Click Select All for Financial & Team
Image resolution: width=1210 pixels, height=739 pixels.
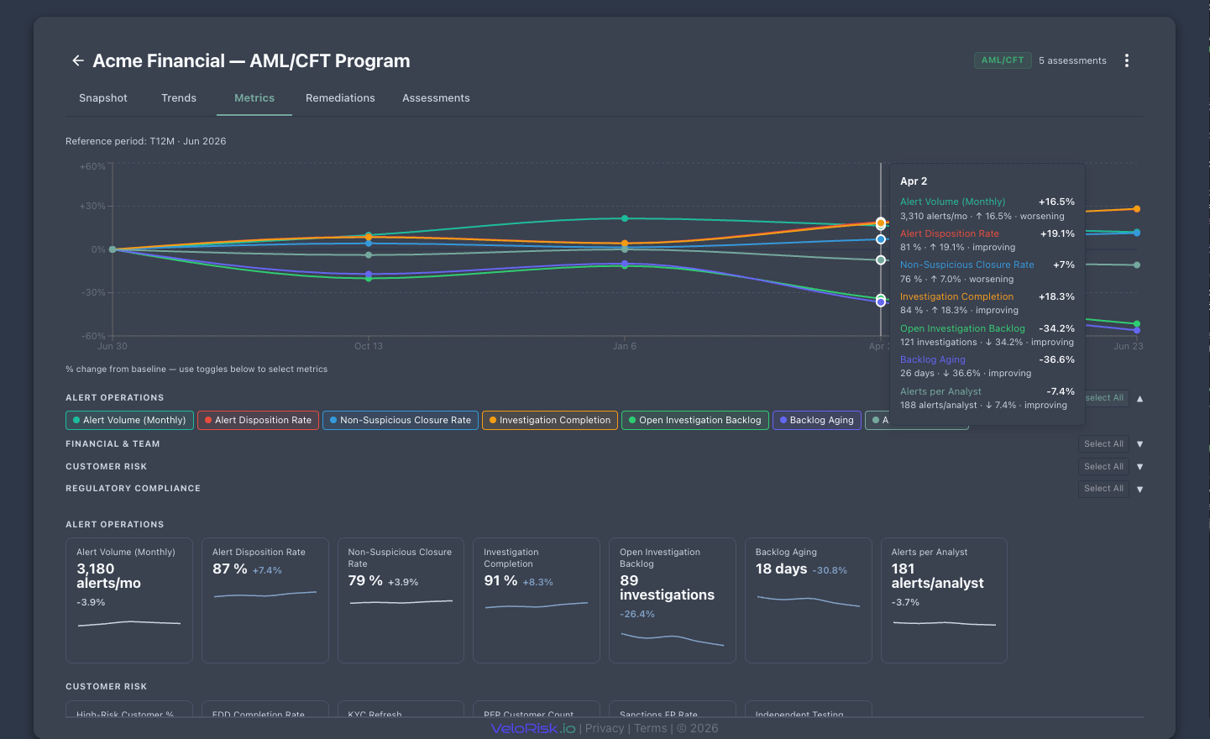click(x=1103, y=443)
